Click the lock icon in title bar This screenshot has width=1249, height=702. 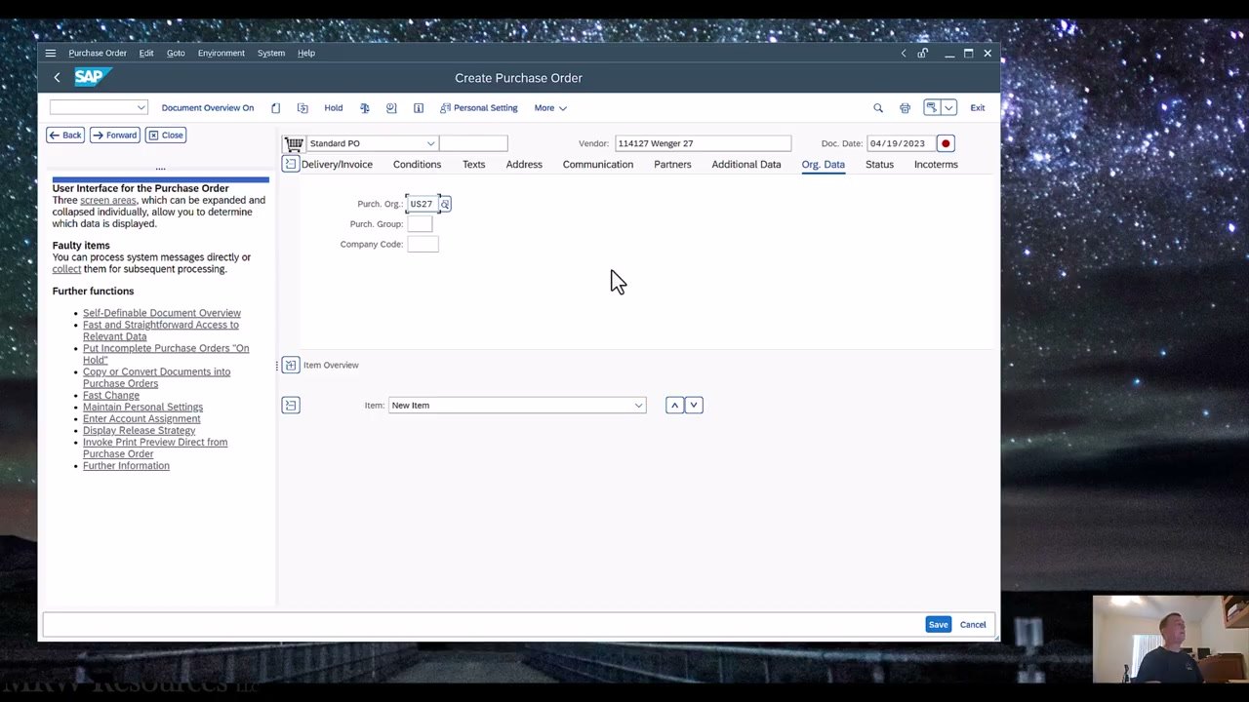pyautogui.click(x=922, y=54)
